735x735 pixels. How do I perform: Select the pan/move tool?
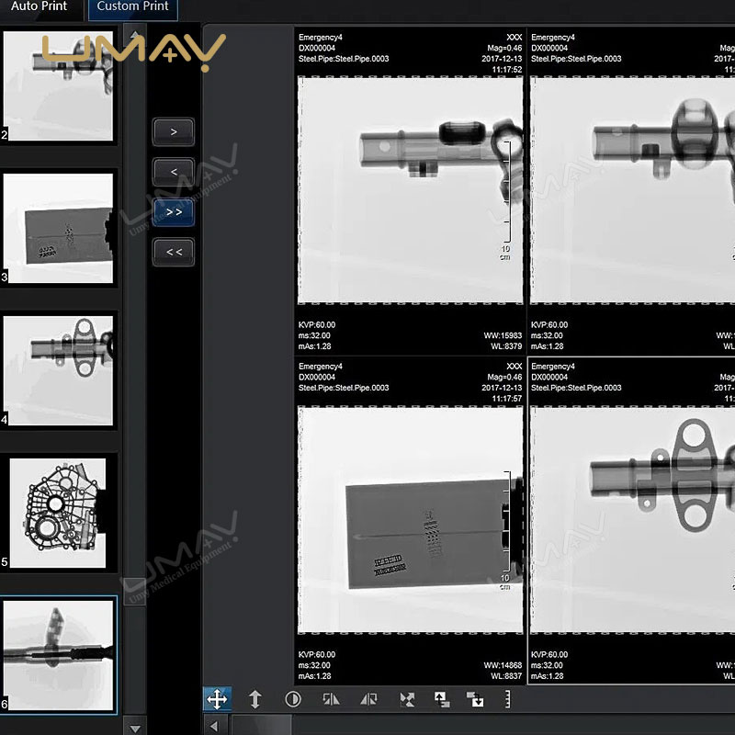pos(217,699)
